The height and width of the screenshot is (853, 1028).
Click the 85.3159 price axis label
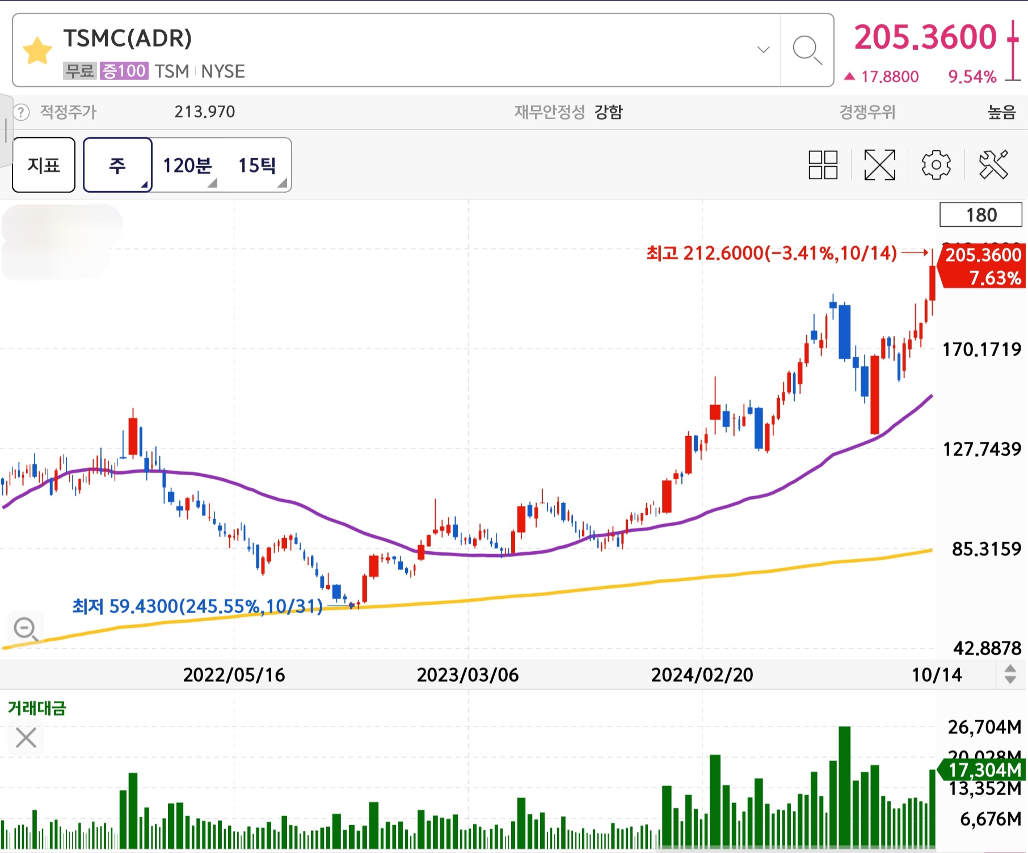click(986, 548)
